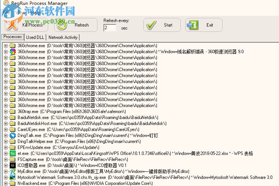Click the folder icon for NvBackend.exe
The height and width of the screenshot is (186, 279).
pos(13,183)
